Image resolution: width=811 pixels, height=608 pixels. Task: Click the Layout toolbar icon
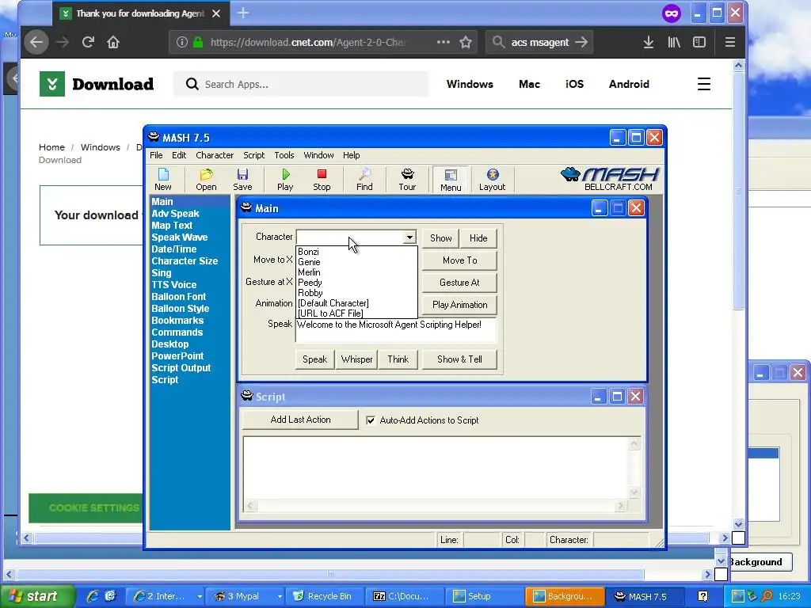[x=492, y=180]
